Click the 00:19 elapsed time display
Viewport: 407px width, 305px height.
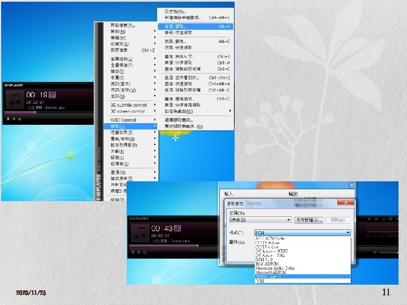(37, 95)
